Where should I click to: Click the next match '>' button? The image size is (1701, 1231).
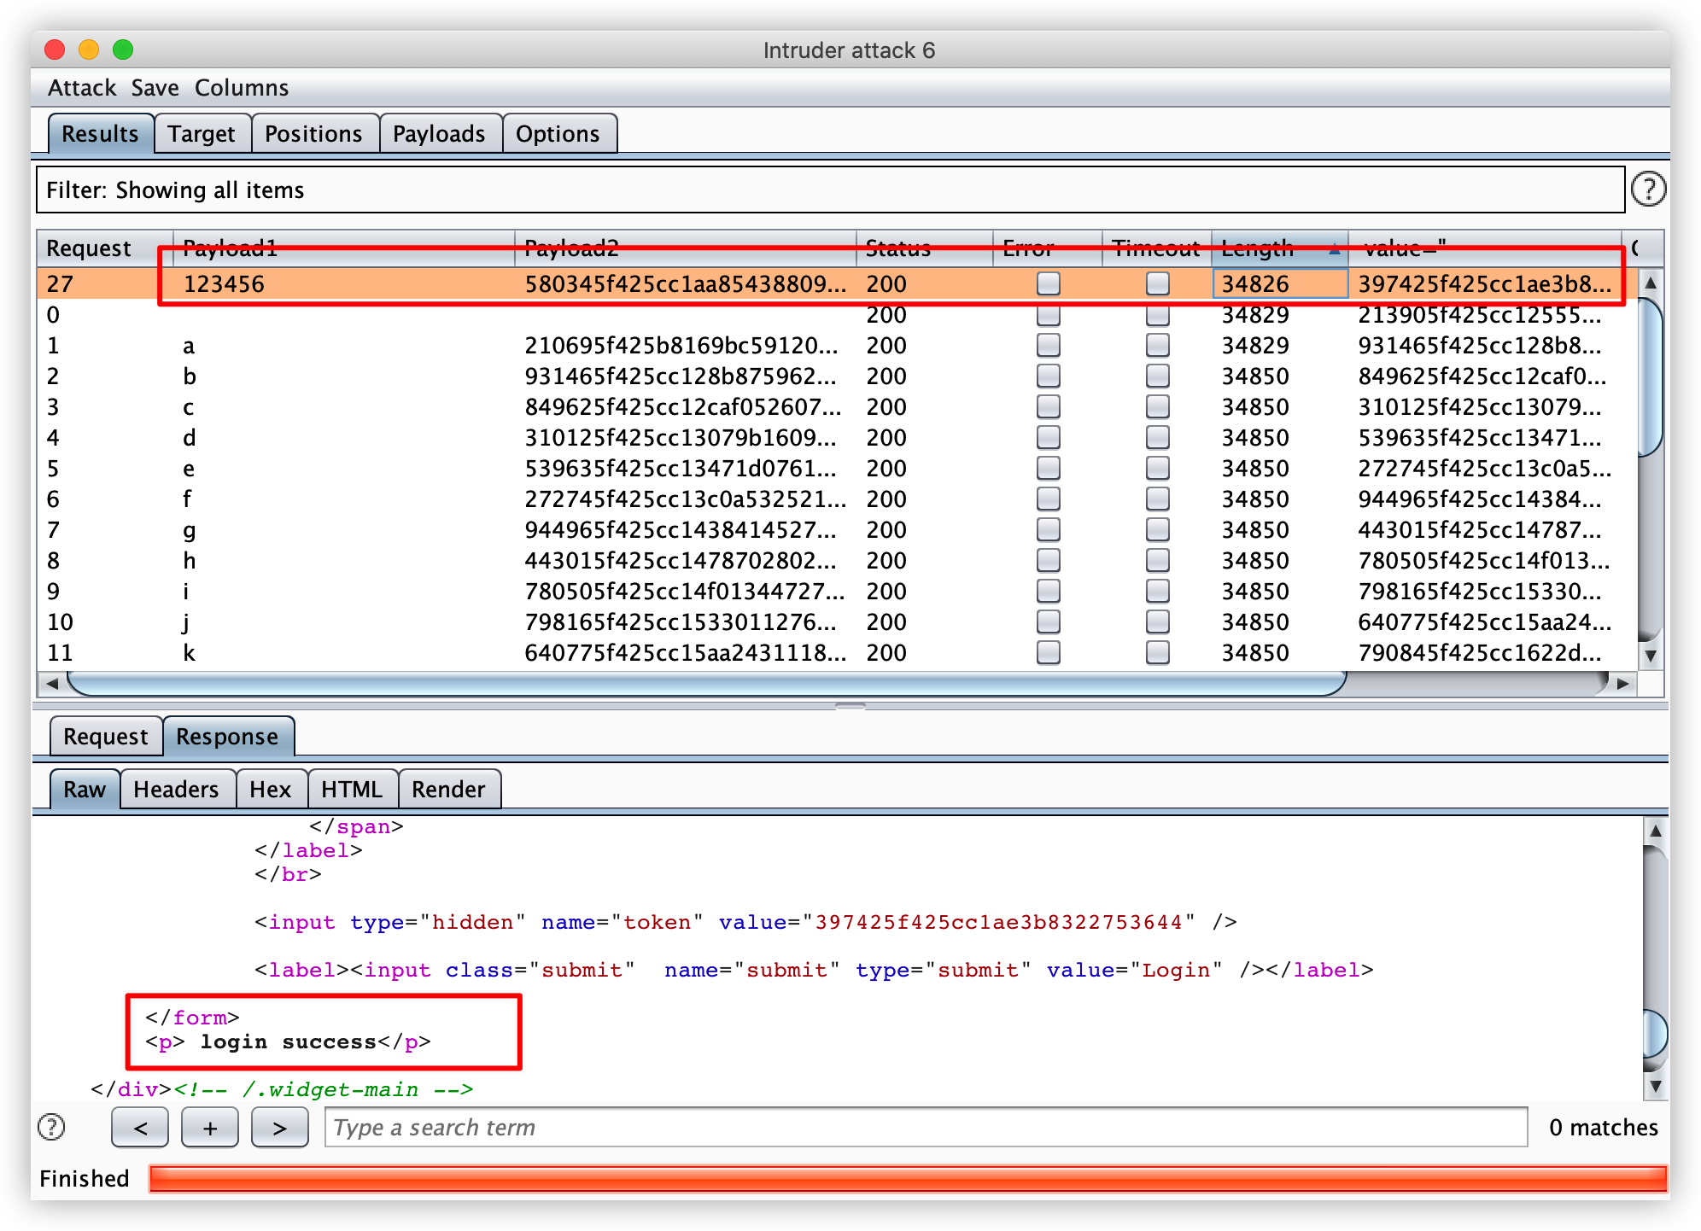pyautogui.click(x=279, y=1128)
